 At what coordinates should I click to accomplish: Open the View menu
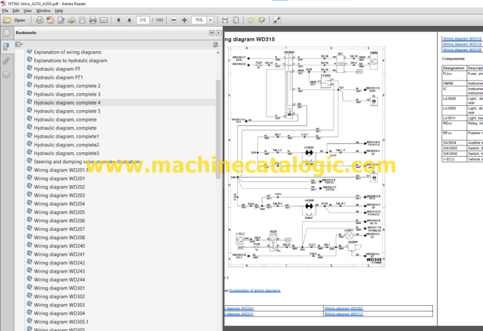tap(28, 11)
